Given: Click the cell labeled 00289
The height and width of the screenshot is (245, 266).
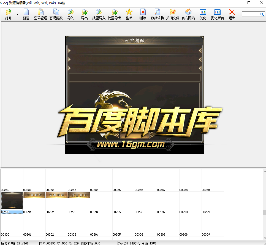Looking at the screenshot, I should 213,180.
